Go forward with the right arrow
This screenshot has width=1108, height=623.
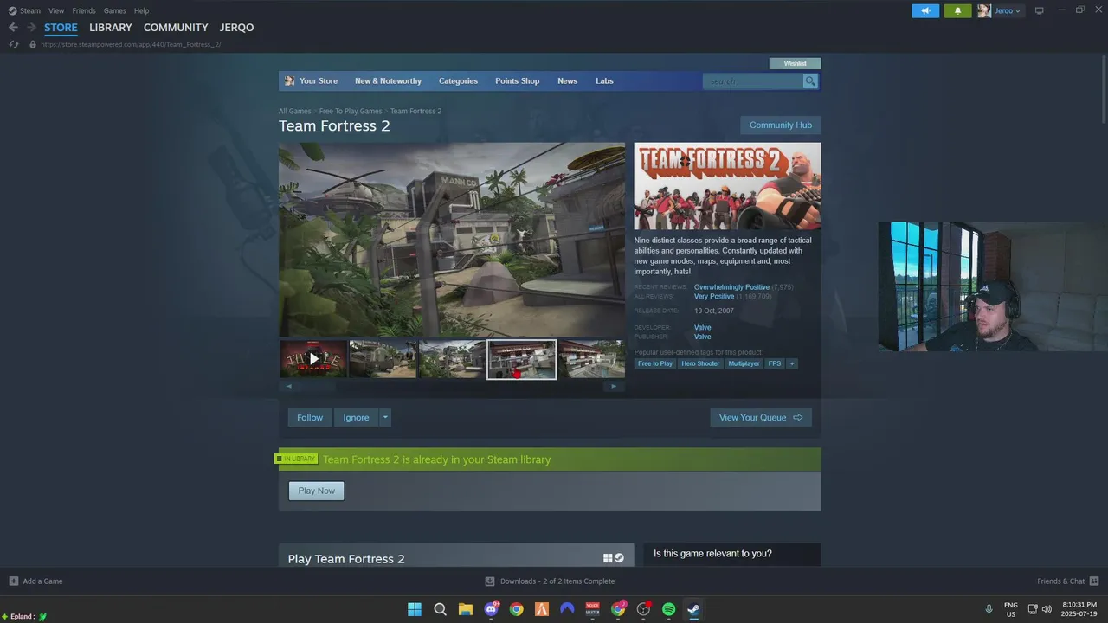pos(31,28)
